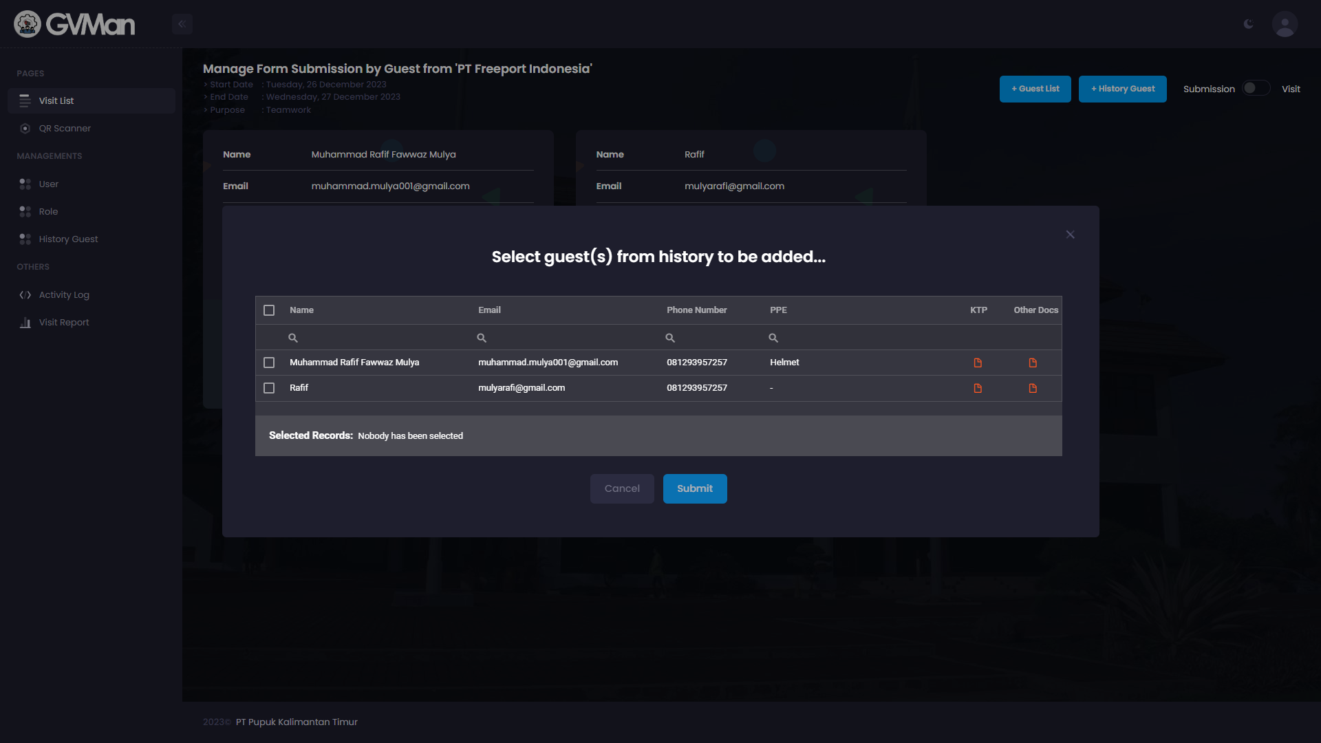The width and height of the screenshot is (1321, 743).
Task: Toggle the Submission/Visit switch
Action: tap(1256, 88)
